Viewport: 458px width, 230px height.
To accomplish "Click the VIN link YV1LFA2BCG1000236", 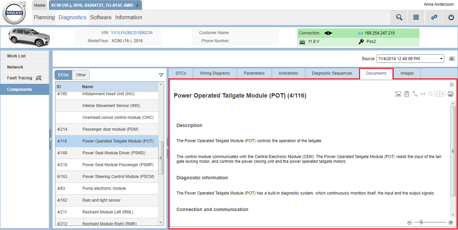I will pos(132,33).
